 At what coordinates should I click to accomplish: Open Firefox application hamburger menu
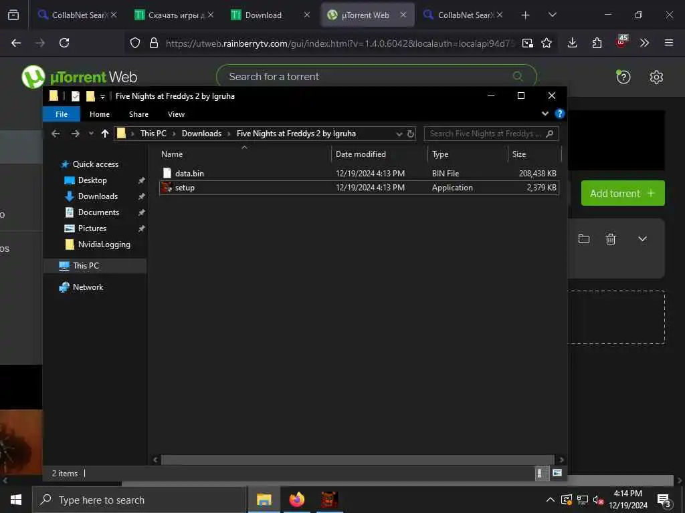[668, 43]
